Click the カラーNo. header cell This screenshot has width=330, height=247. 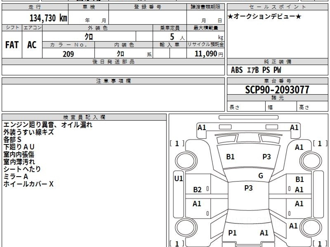pos(68,45)
